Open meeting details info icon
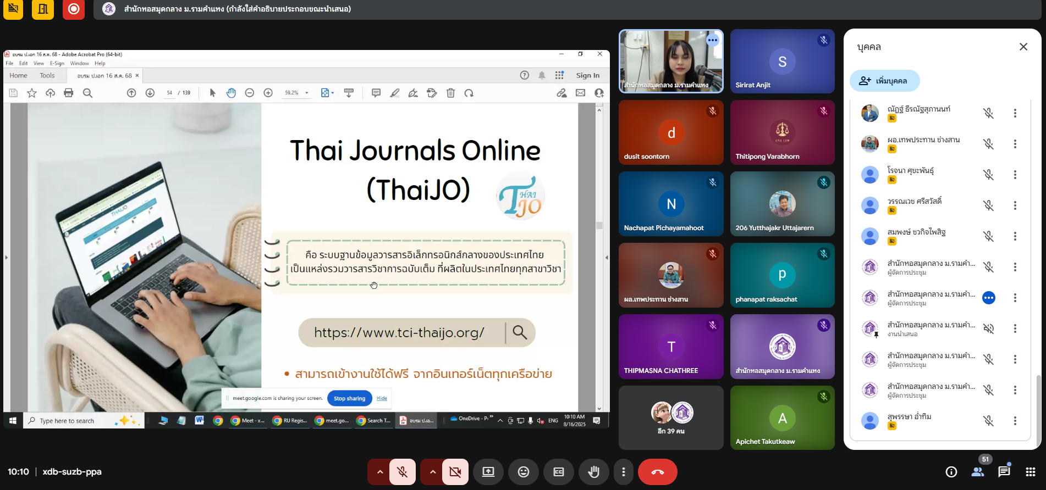 click(x=951, y=472)
